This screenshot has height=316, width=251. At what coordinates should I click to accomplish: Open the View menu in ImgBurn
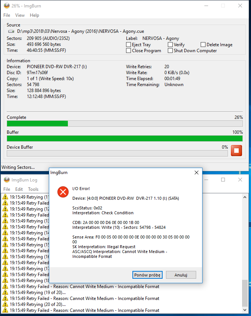(x=20, y=15)
